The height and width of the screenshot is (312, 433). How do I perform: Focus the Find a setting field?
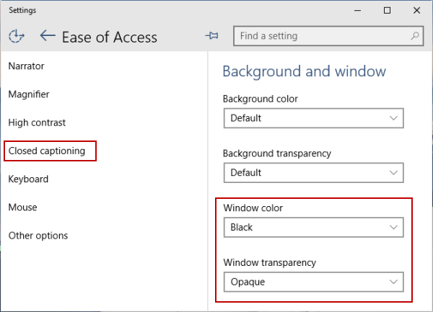[328, 36]
